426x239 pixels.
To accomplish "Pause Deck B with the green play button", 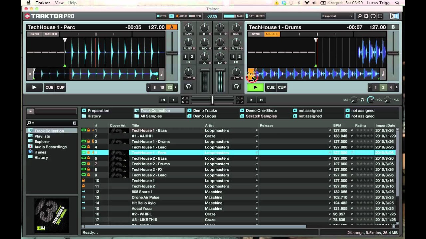I will 255,87.
